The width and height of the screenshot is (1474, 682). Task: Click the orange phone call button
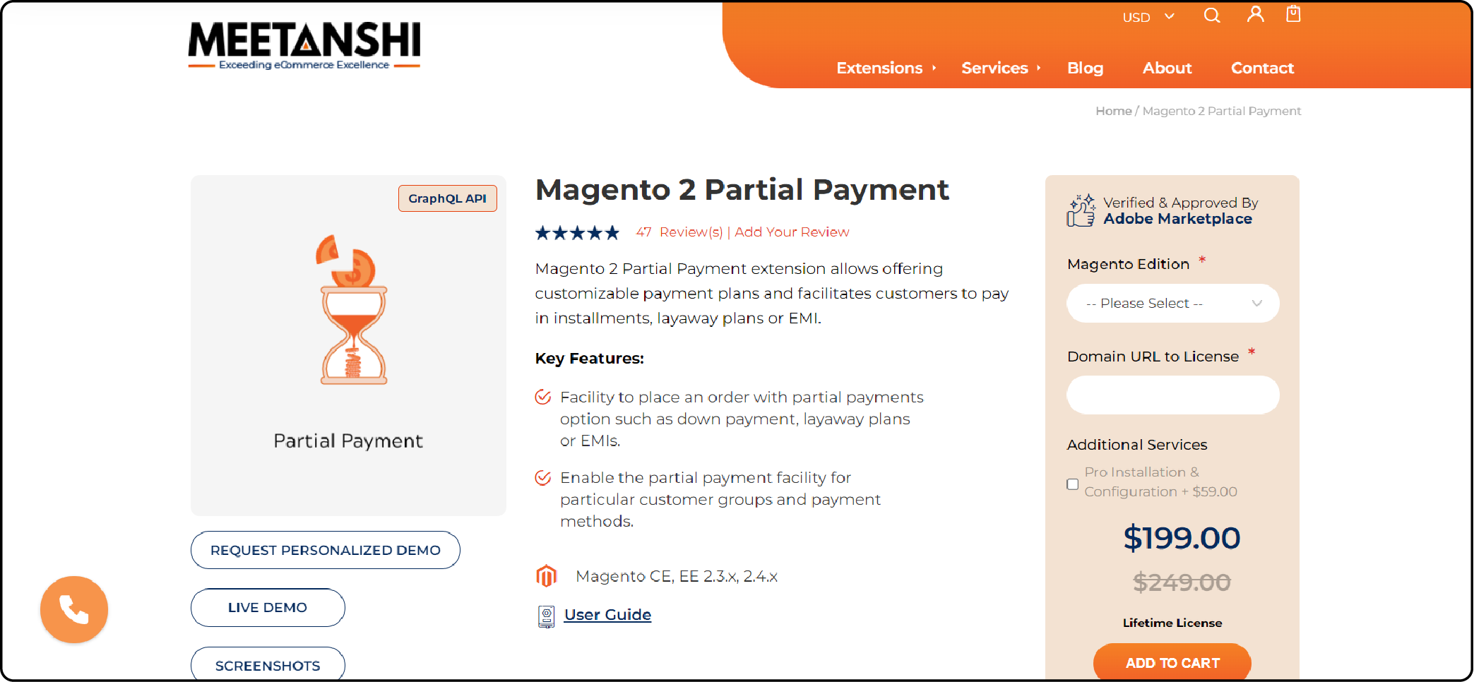[74, 609]
